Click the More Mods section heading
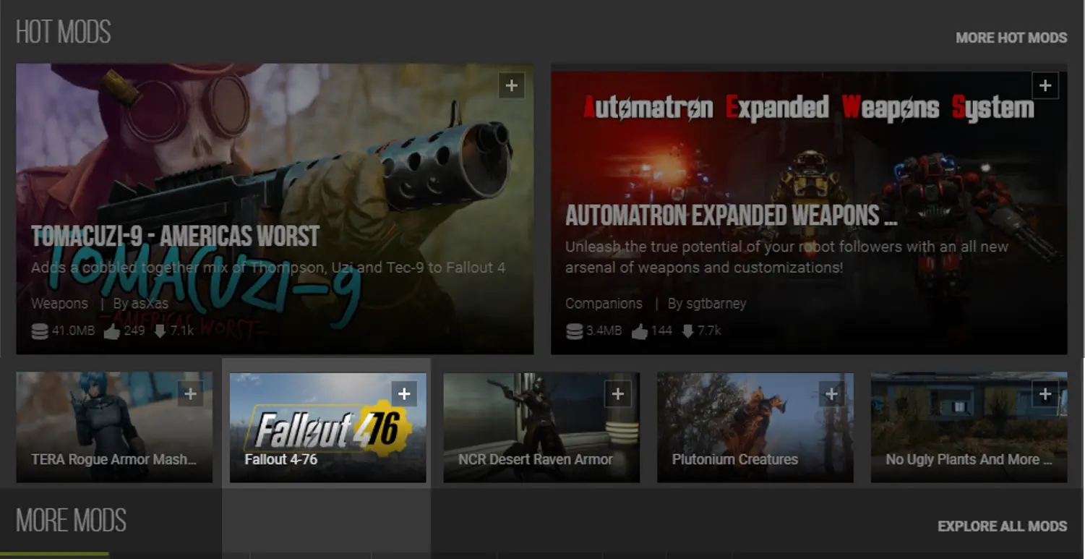Screen dimensions: 1085x559 click(72, 521)
